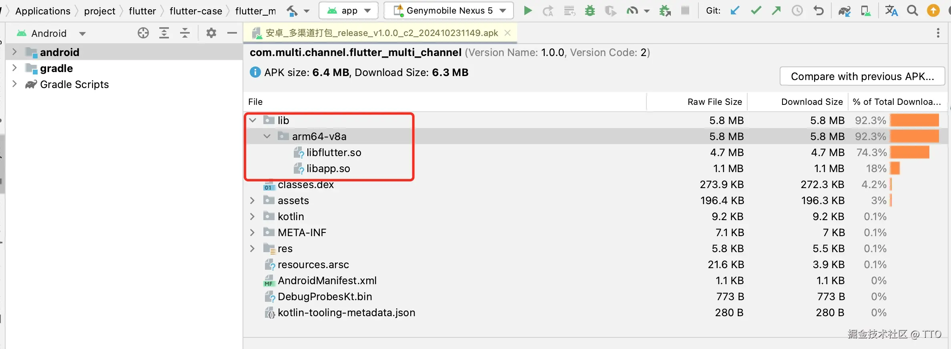Open the Android project view dropdown
This screenshot has height=349, width=951.
82,34
